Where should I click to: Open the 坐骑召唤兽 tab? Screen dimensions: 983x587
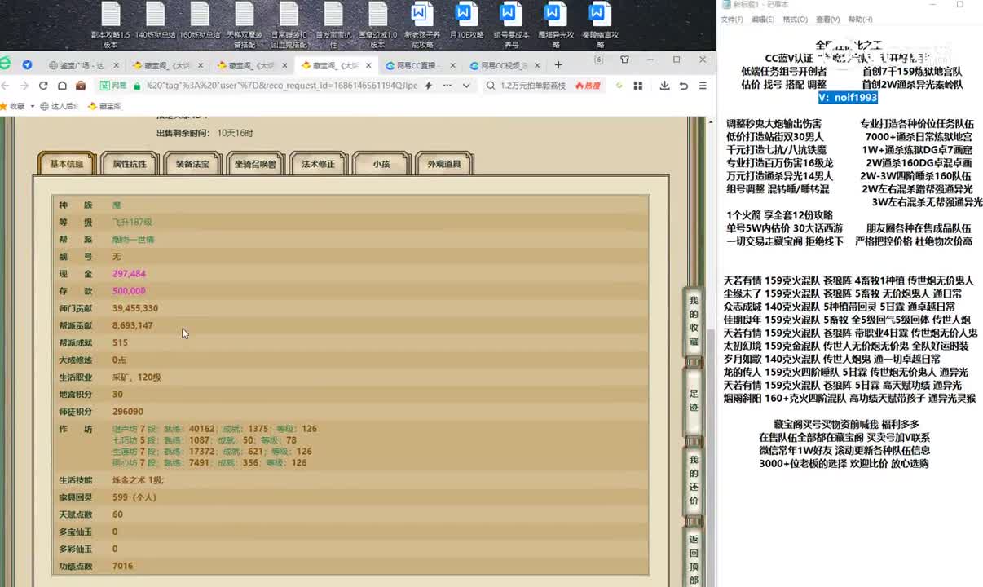coord(255,164)
